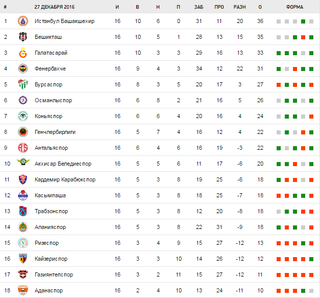The width and height of the screenshot is (320, 298).
Task: Open the Генчлербирлиги team link
Action: click(x=55, y=132)
